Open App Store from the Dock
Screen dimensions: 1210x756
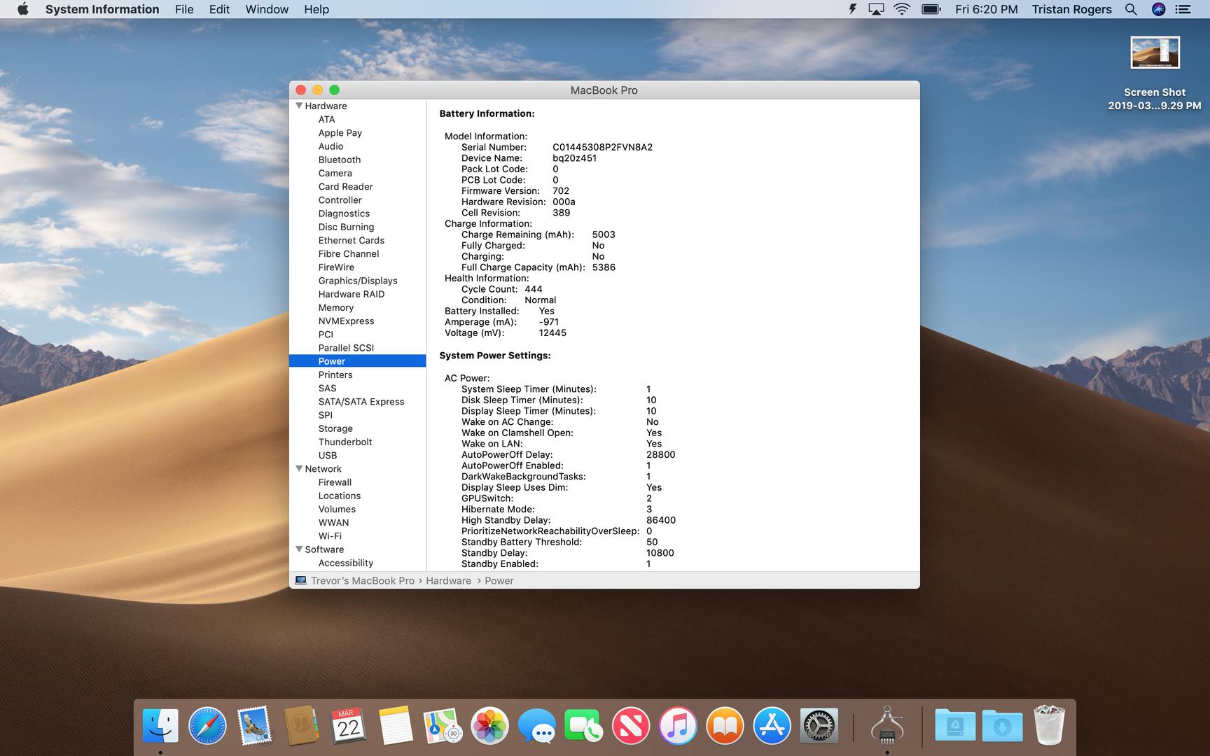click(x=772, y=726)
